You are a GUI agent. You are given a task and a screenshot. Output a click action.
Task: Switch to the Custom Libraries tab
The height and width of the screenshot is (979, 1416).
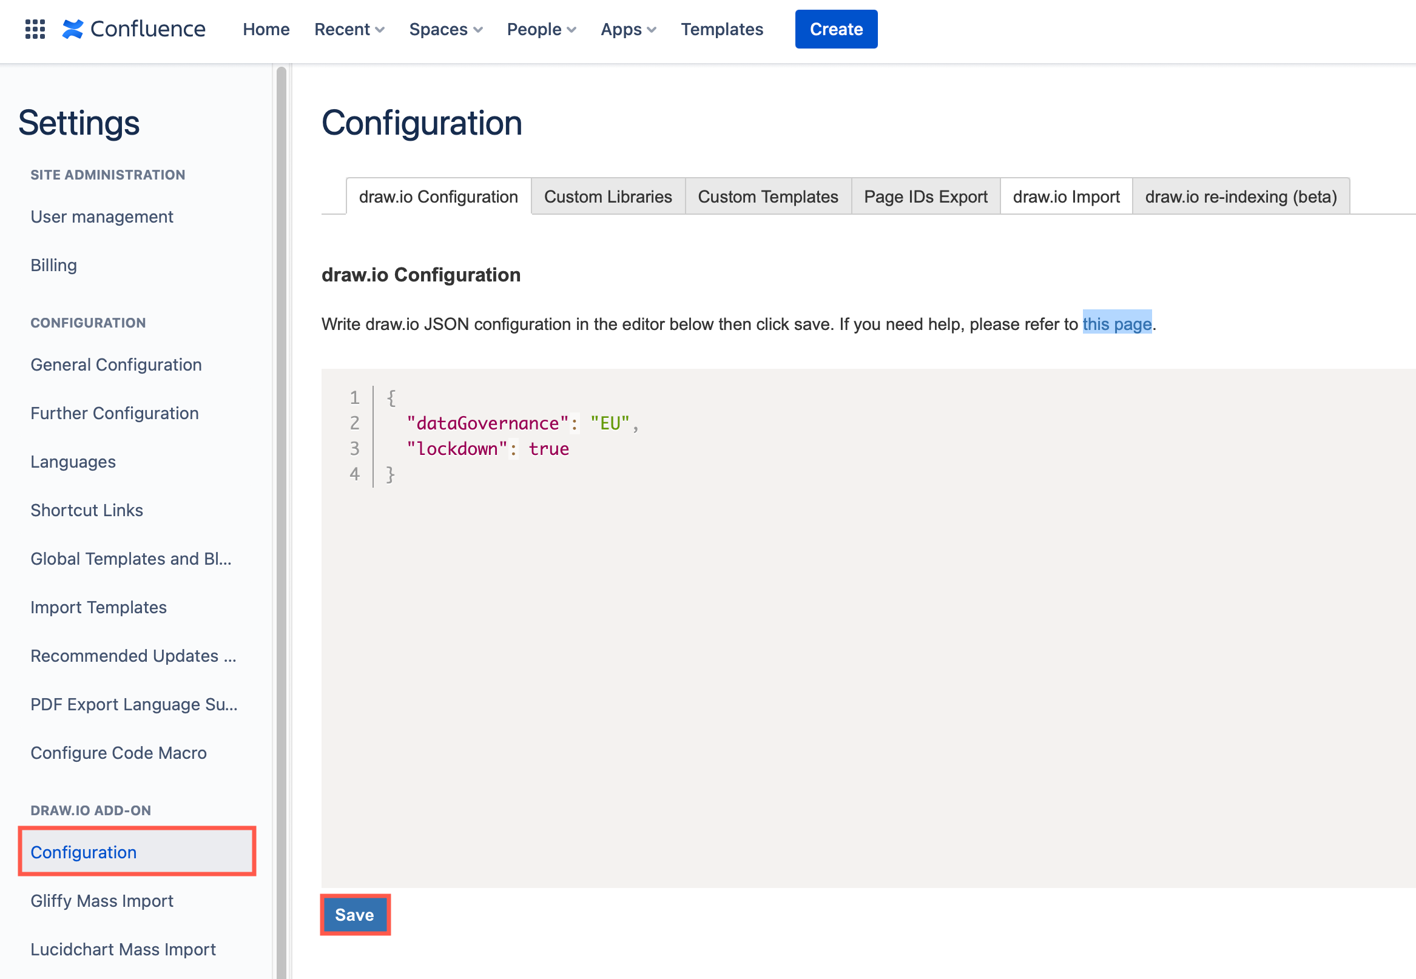click(x=607, y=197)
